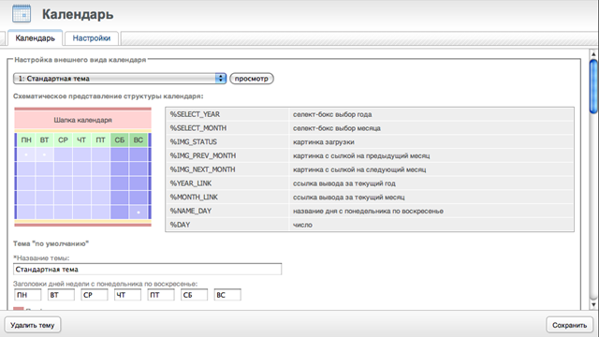
Task: Click the Название темы input field
Action: tap(148, 269)
